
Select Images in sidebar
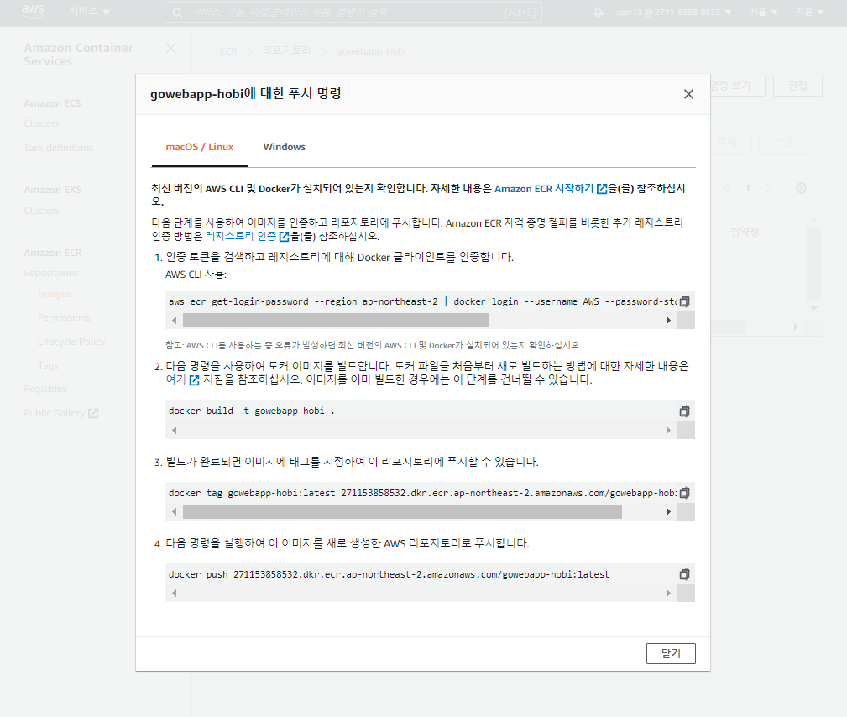(54, 294)
